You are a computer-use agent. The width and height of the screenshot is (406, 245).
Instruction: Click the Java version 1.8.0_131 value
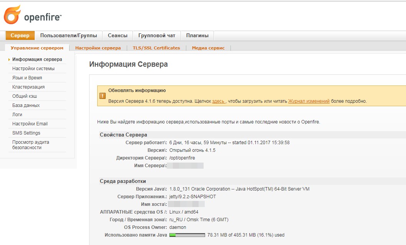(x=239, y=189)
